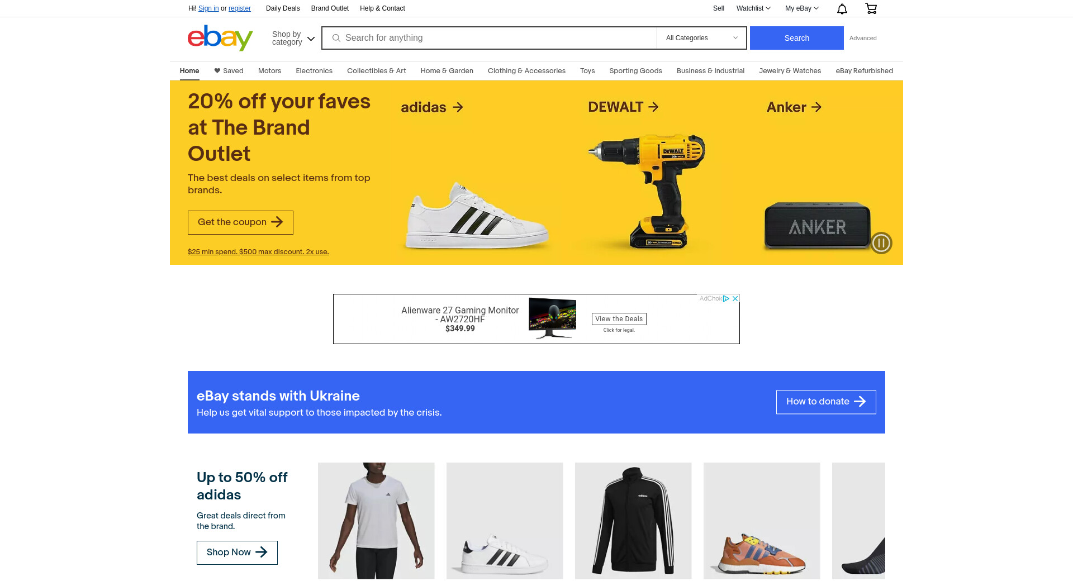The height and width of the screenshot is (581, 1073).
Task: Click the AdChoices triangle icon
Action: coord(726,298)
